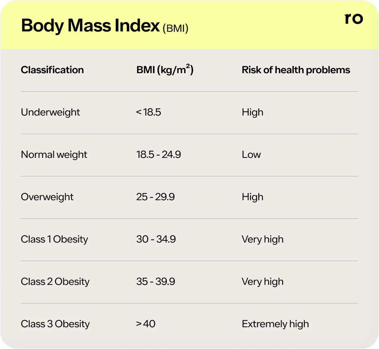Viewport: 379px width, 349px height.
Task: Select the 18.5 - 24.9 BMI range
Action: click(158, 155)
